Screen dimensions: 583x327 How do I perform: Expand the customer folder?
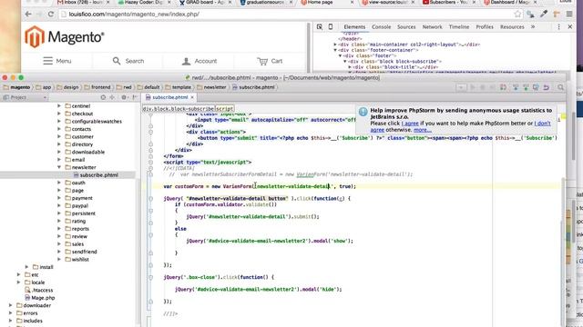tap(59, 137)
